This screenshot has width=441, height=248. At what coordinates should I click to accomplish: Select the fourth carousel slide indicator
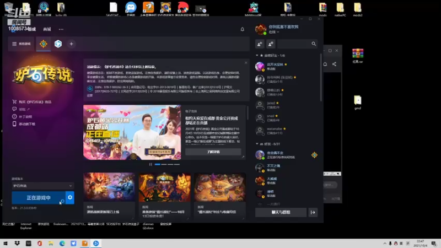point(177,164)
